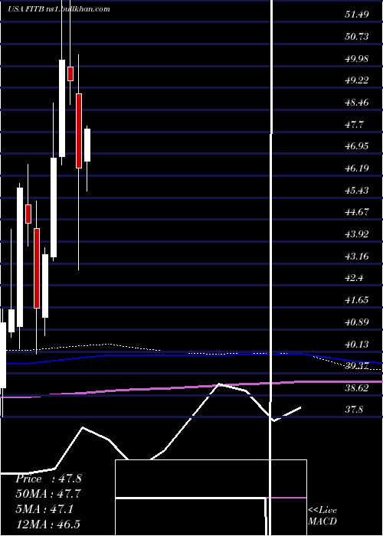
Task: Click the 41.65 price axis label
Action: coord(357,300)
